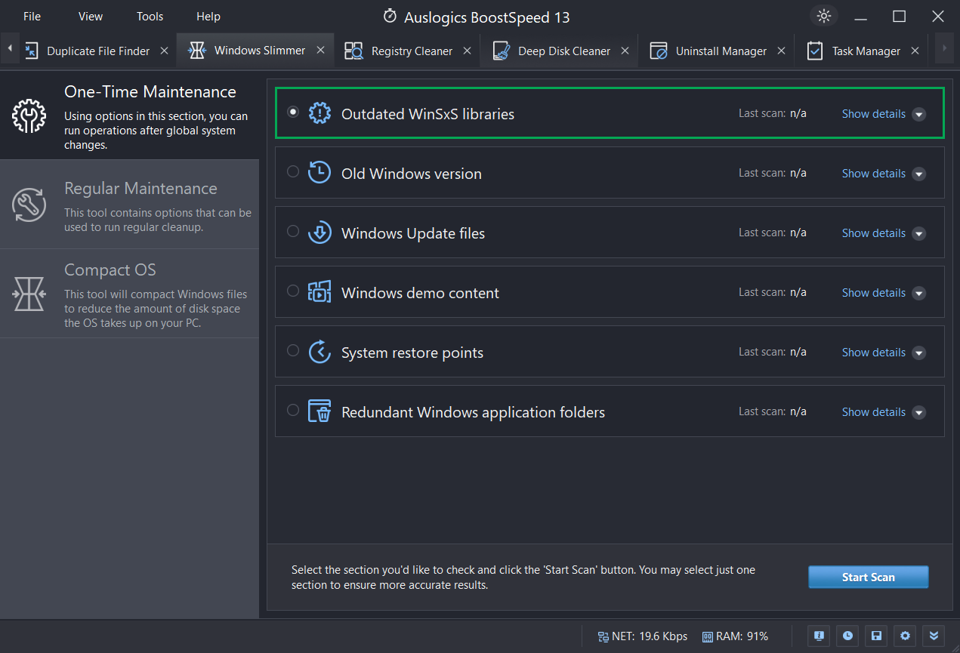The height and width of the screenshot is (653, 960).
Task: Open settings gear in status bar
Action: (x=905, y=636)
